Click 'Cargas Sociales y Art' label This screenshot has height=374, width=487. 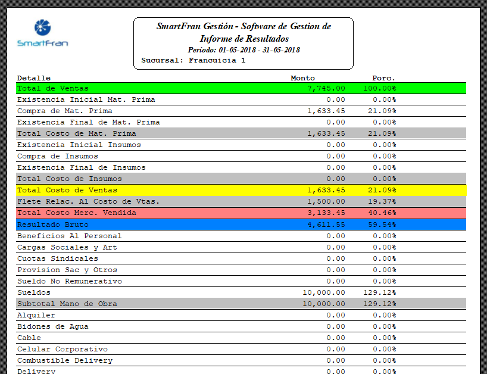click(67, 247)
